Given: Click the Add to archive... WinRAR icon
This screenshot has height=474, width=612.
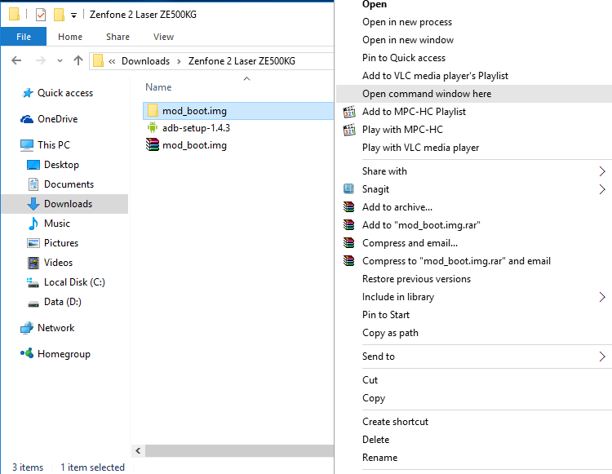Looking at the screenshot, I should pyautogui.click(x=349, y=206).
